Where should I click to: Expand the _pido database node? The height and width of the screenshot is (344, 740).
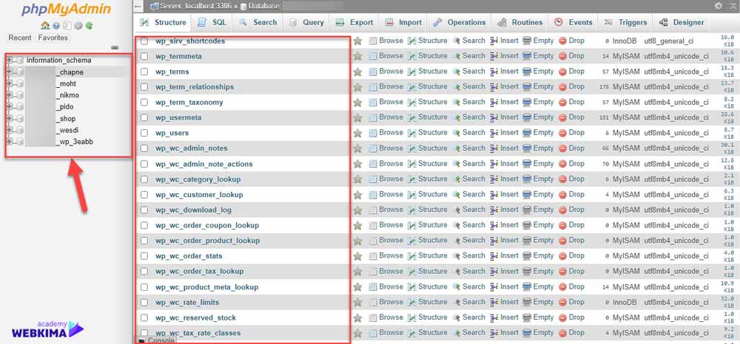9,107
